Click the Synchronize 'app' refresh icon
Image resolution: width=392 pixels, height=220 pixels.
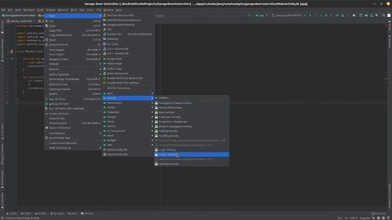click(x=47, y=137)
